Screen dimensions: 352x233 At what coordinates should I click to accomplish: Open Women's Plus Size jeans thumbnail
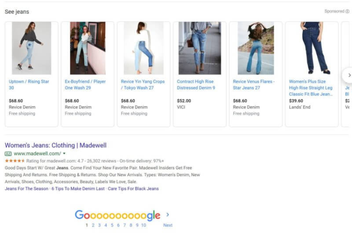[312, 48]
